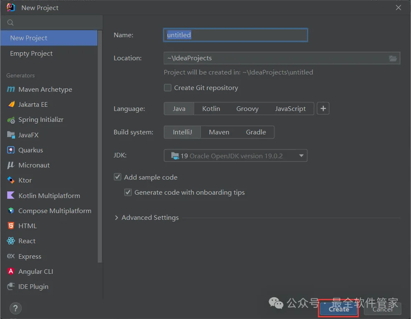The image size is (411, 319).
Task: Open the Kotlin Multiplatform generator
Action: click(x=49, y=196)
